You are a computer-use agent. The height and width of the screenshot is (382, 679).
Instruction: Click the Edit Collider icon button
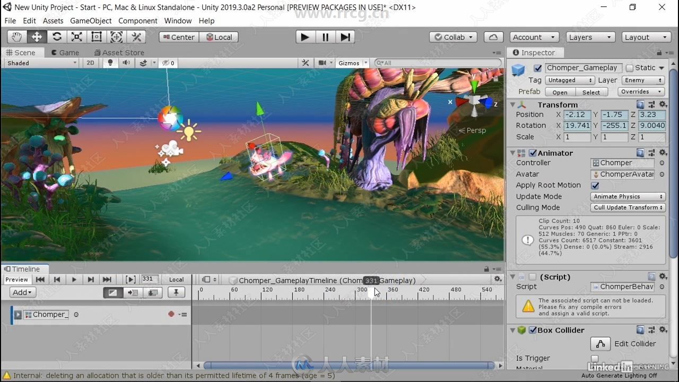pyautogui.click(x=600, y=344)
